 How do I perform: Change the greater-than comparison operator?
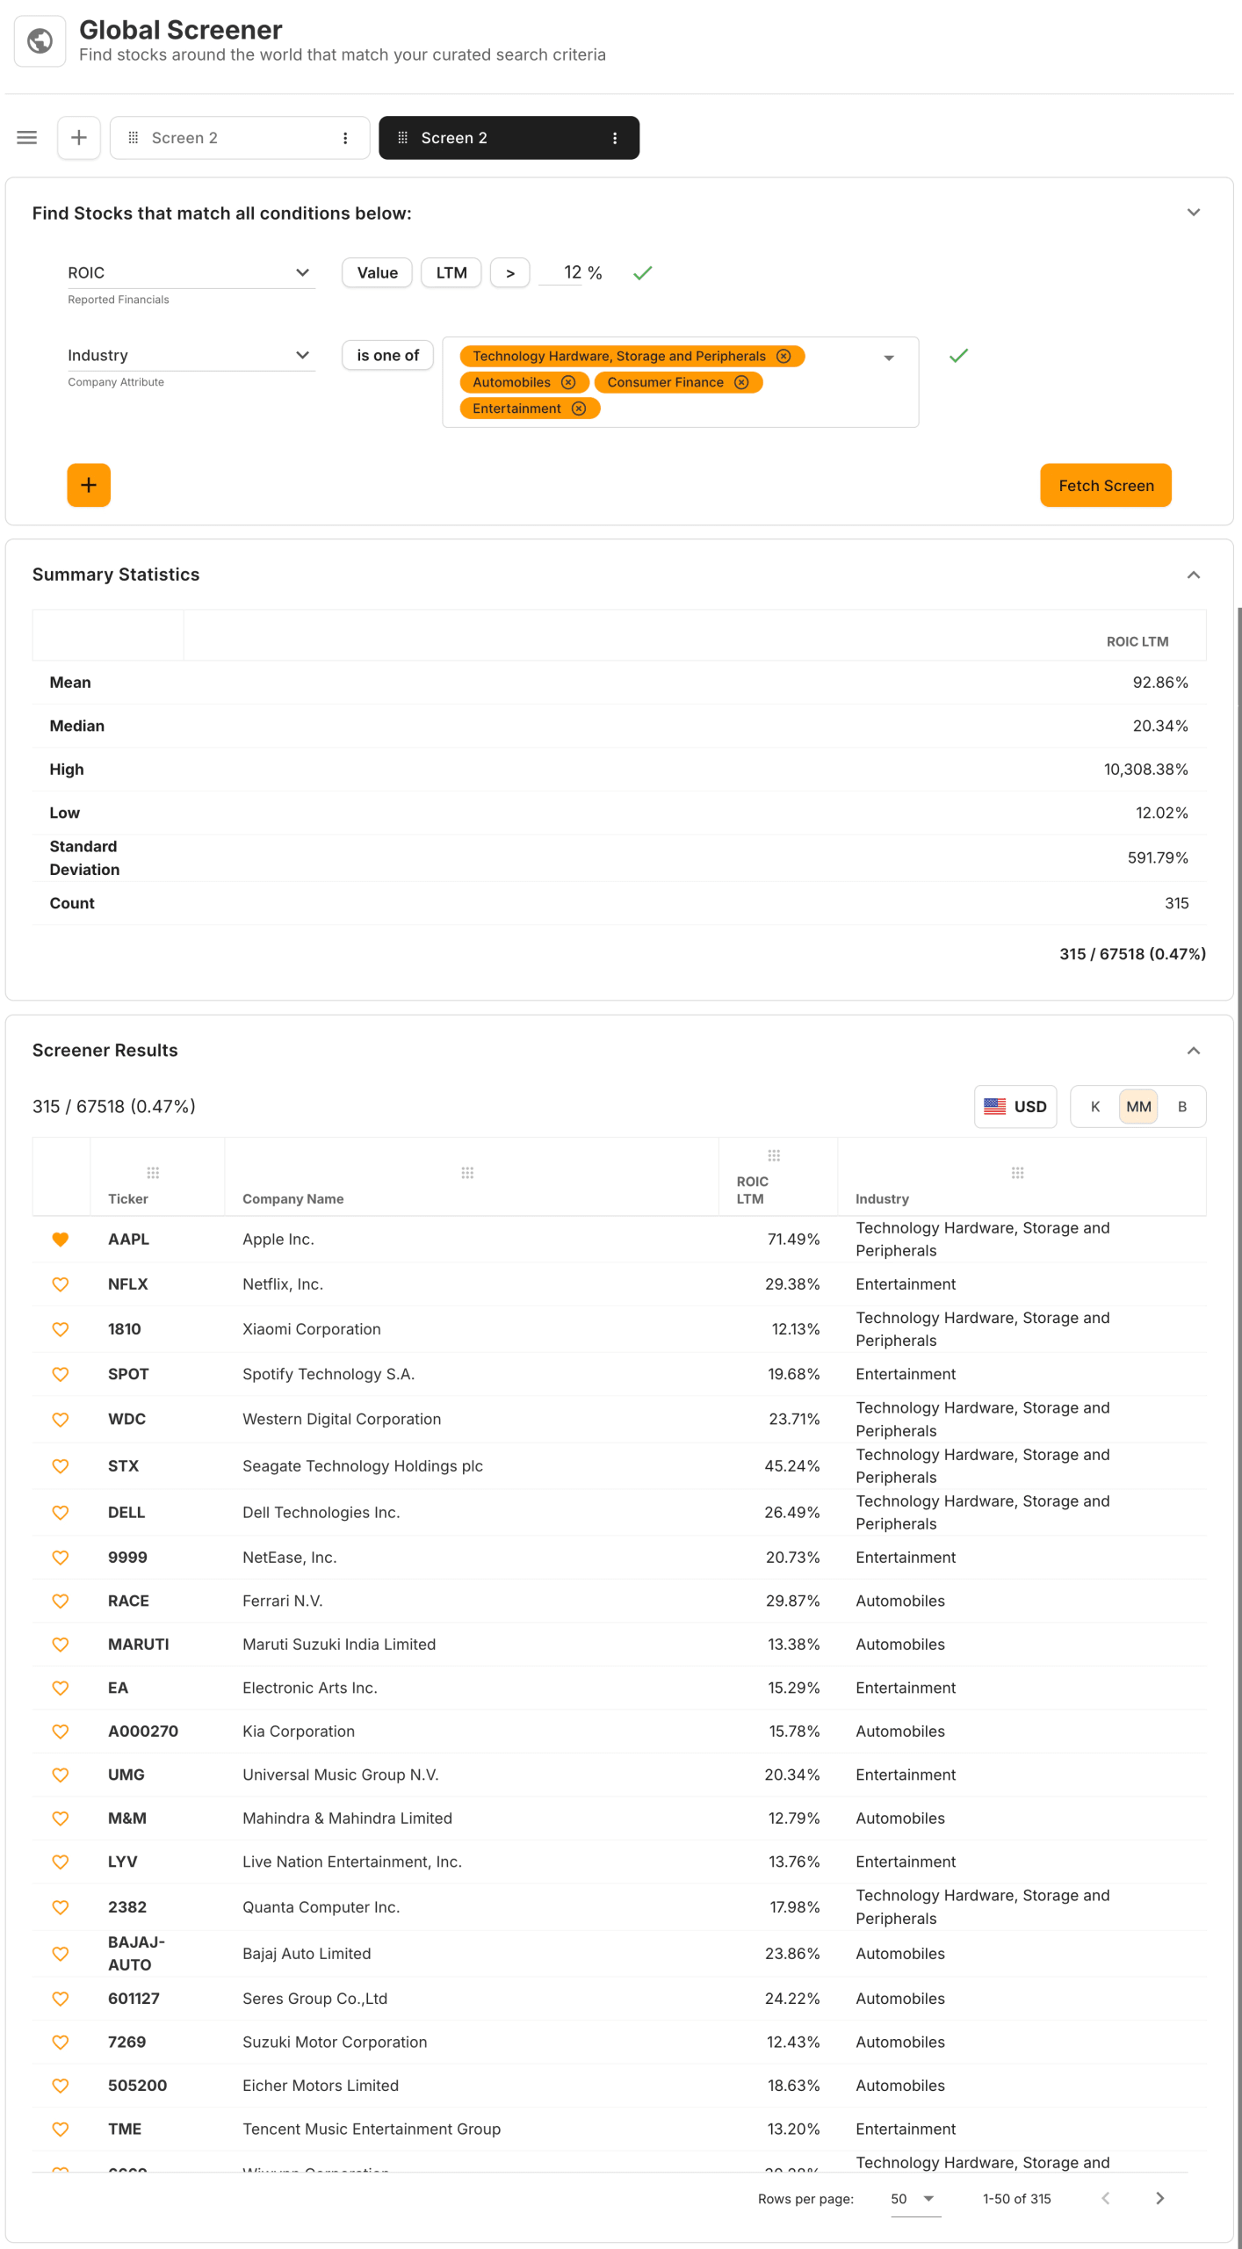click(509, 273)
